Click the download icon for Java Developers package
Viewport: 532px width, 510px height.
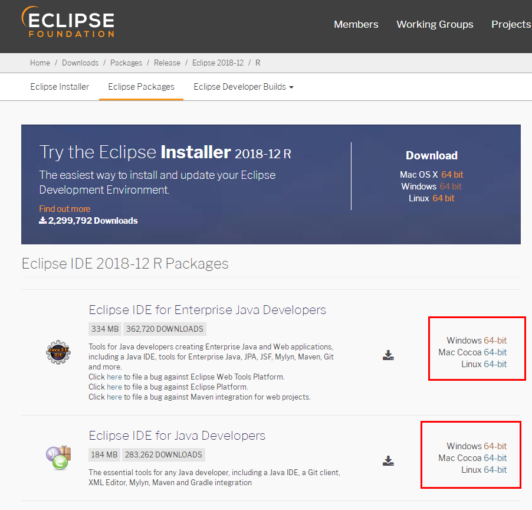pos(388,460)
